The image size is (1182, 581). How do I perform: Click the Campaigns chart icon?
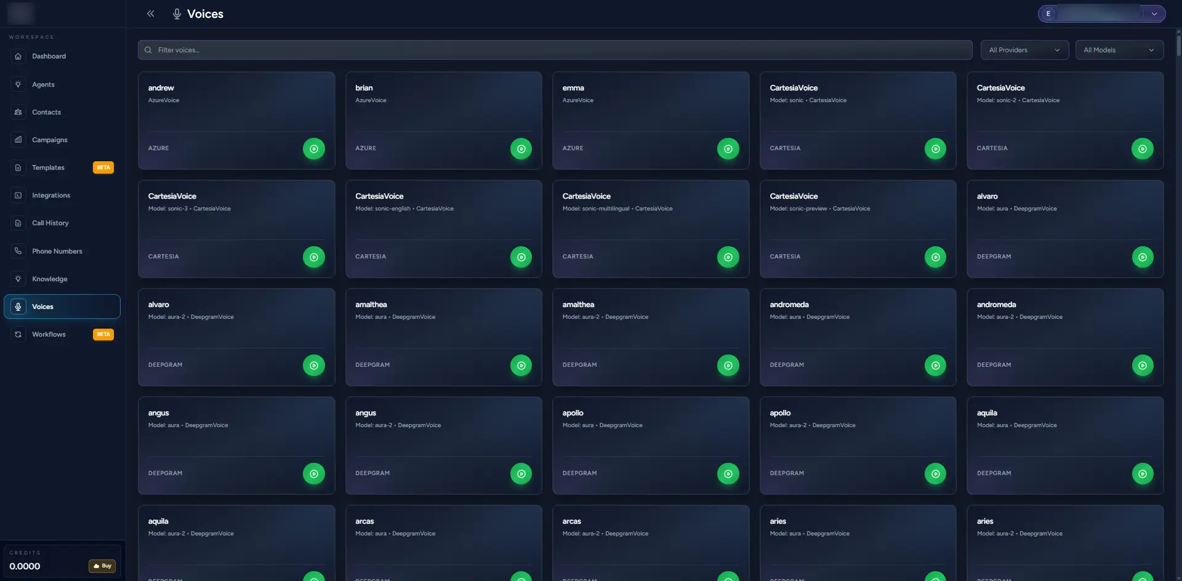click(x=18, y=140)
